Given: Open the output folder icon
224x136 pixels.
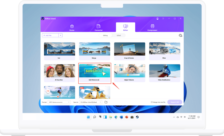Looking at the screenshot, I should pyautogui.click(x=106, y=102).
